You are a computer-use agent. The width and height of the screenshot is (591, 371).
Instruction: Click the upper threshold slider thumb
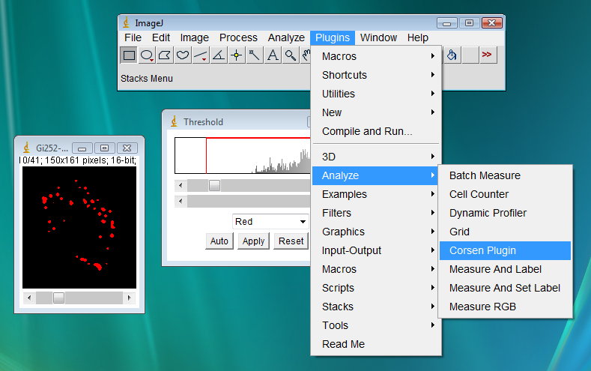pos(214,186)
